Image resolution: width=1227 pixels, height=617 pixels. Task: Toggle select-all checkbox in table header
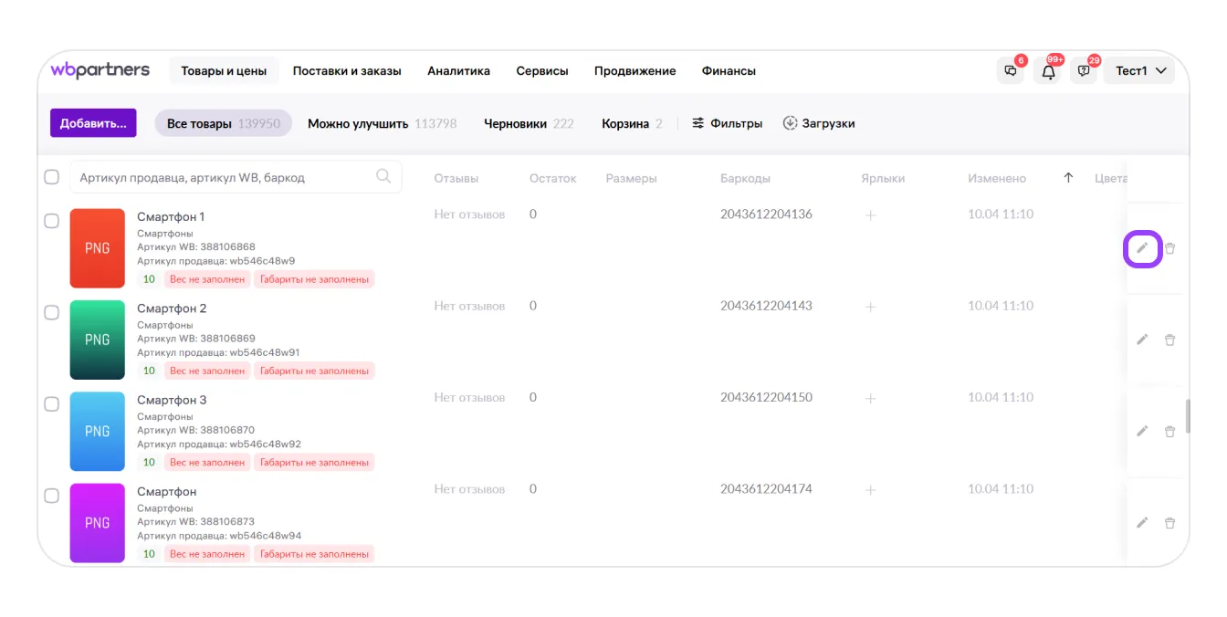tap(52, 177)
